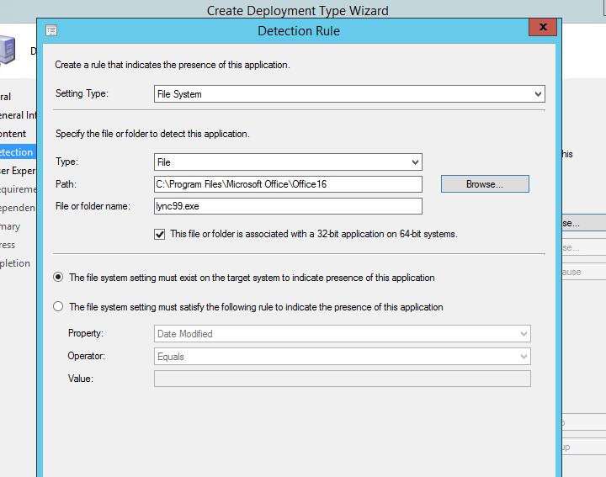Click the Detection Rule dialog title icon
Screen dimensions: 606x477
click(51, 31)
